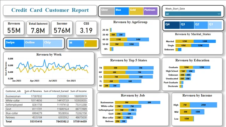Screen dimensions: 226x127
Task: Click the 30-40 age group 5M bar
Action: pyautogui.click(x=121, y=35)
